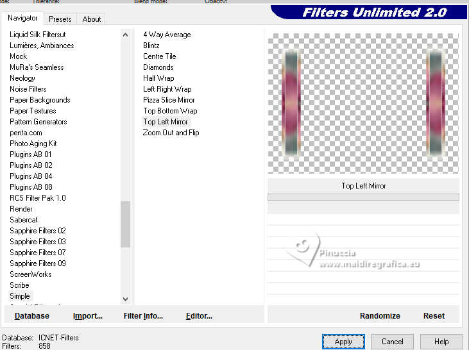Choose the Centre Tile filter
469x350 pixels.
(x=159, y=56)
